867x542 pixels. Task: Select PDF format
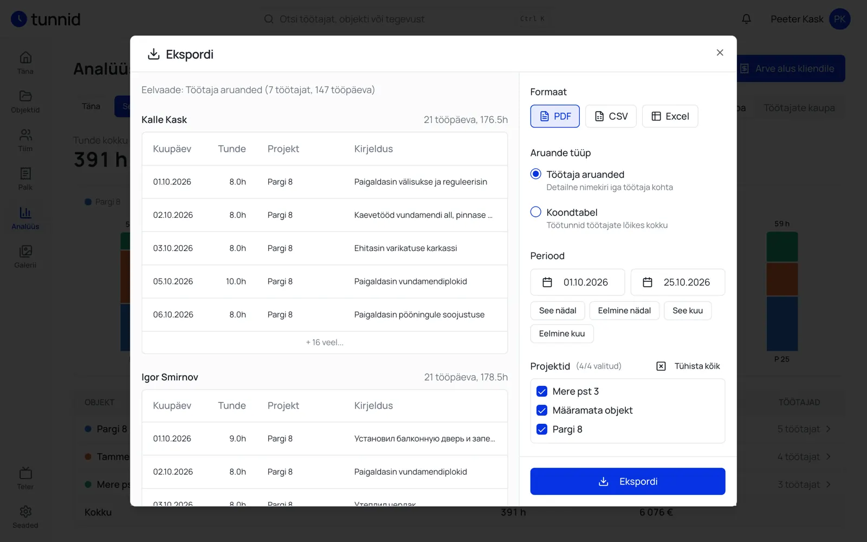tap(555, 116)
